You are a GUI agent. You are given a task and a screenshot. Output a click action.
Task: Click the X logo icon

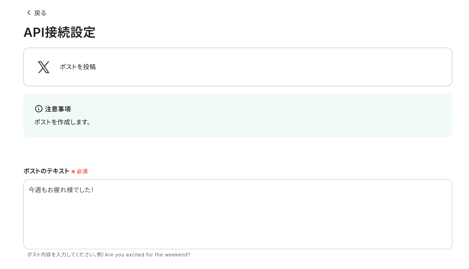pos(44,67)
